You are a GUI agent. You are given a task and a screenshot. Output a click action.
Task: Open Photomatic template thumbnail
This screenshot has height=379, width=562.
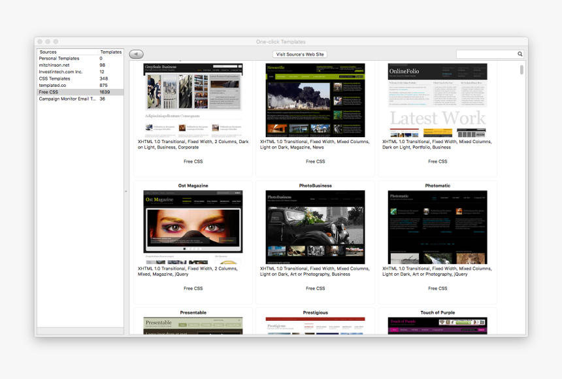pos(437,227)
